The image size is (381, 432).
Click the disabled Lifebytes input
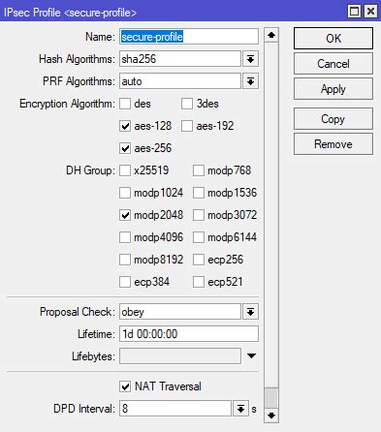coord(180,356)
